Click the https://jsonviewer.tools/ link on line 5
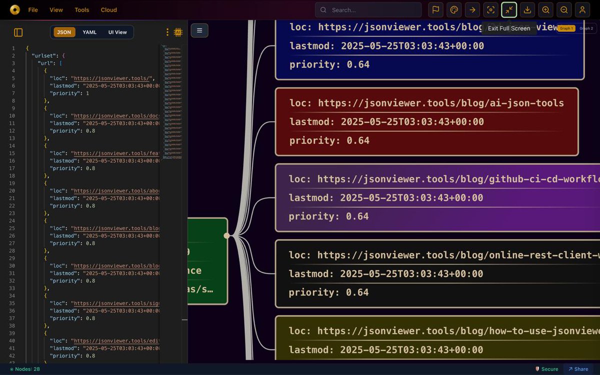Screen dimensions: 600x375 [112, 78]
